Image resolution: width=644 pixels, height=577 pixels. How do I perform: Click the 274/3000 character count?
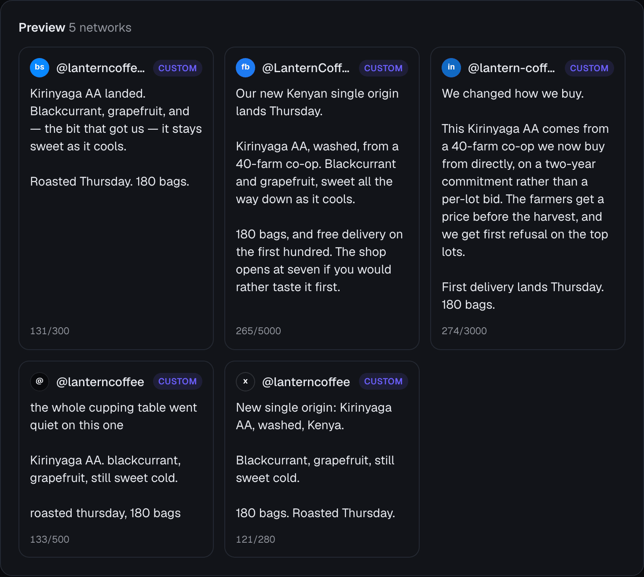coord(464,331)
